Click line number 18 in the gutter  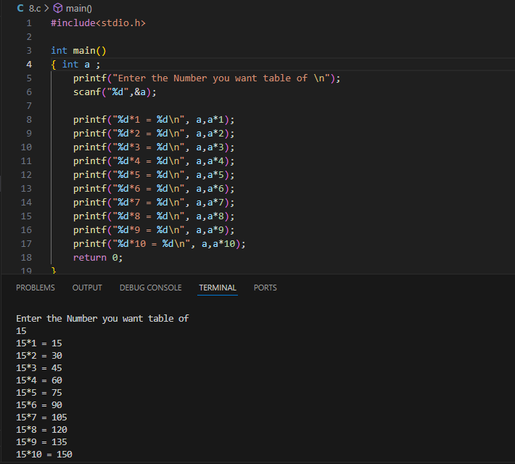point(26,258)
